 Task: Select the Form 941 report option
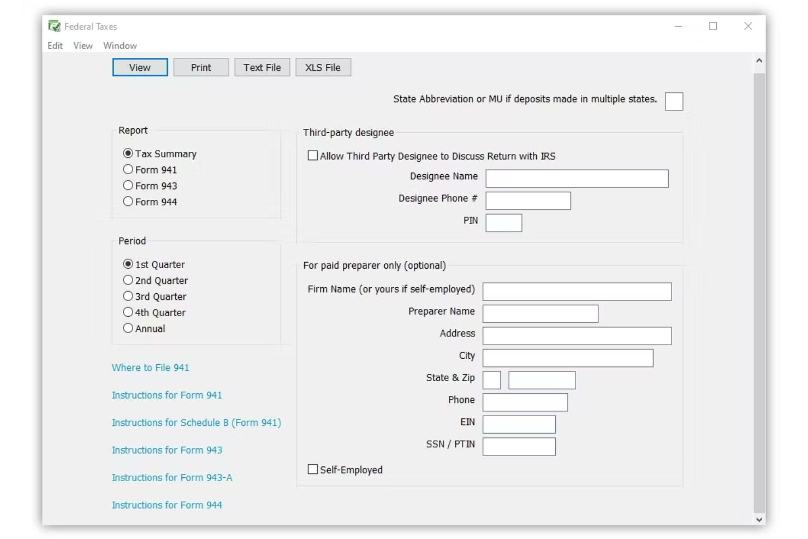pos(128,170)
